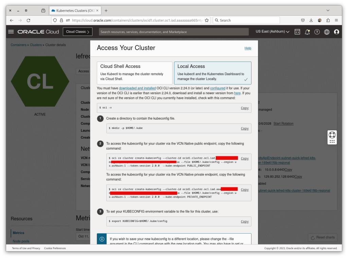Open the Cloud Shell developer tools icon
This screenshot has width=348, height=258.
tap(297, 32)
